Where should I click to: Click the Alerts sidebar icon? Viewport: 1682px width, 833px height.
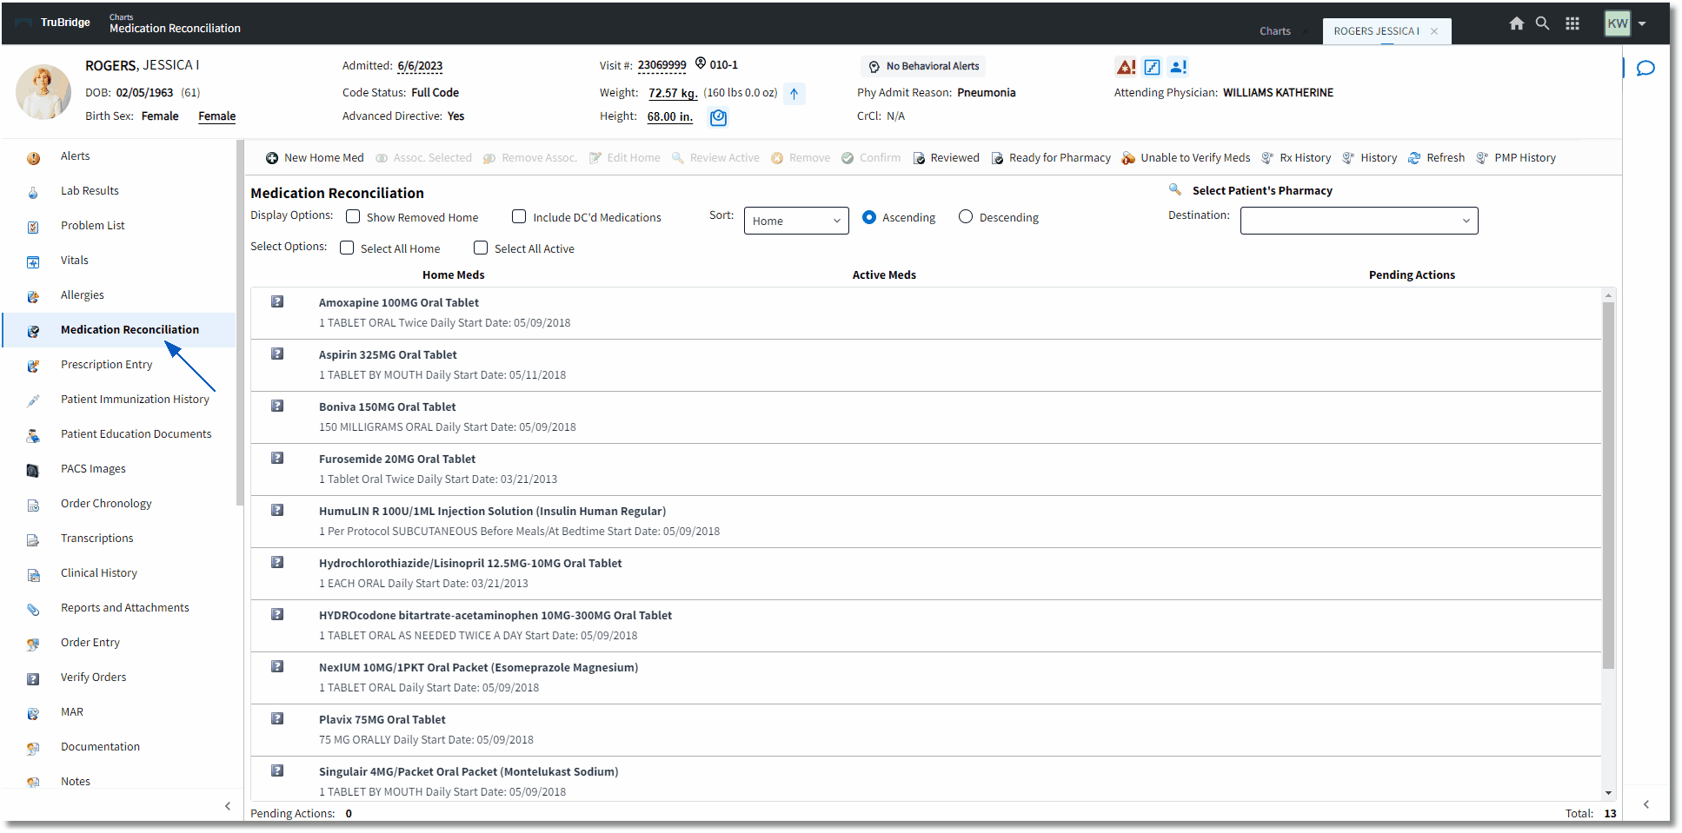point(33,158)
